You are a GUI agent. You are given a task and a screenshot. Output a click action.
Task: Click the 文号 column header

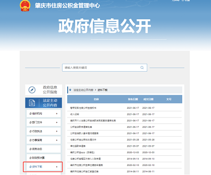coord(169,99)
